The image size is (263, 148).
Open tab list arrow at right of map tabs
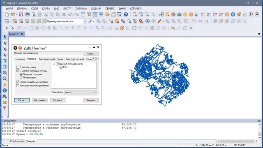[259, 34]
